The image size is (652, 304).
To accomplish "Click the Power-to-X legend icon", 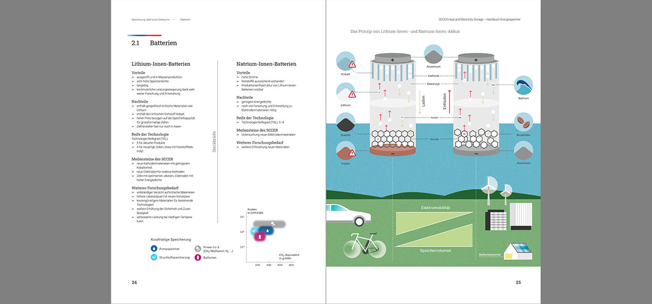I will [198, 249].
